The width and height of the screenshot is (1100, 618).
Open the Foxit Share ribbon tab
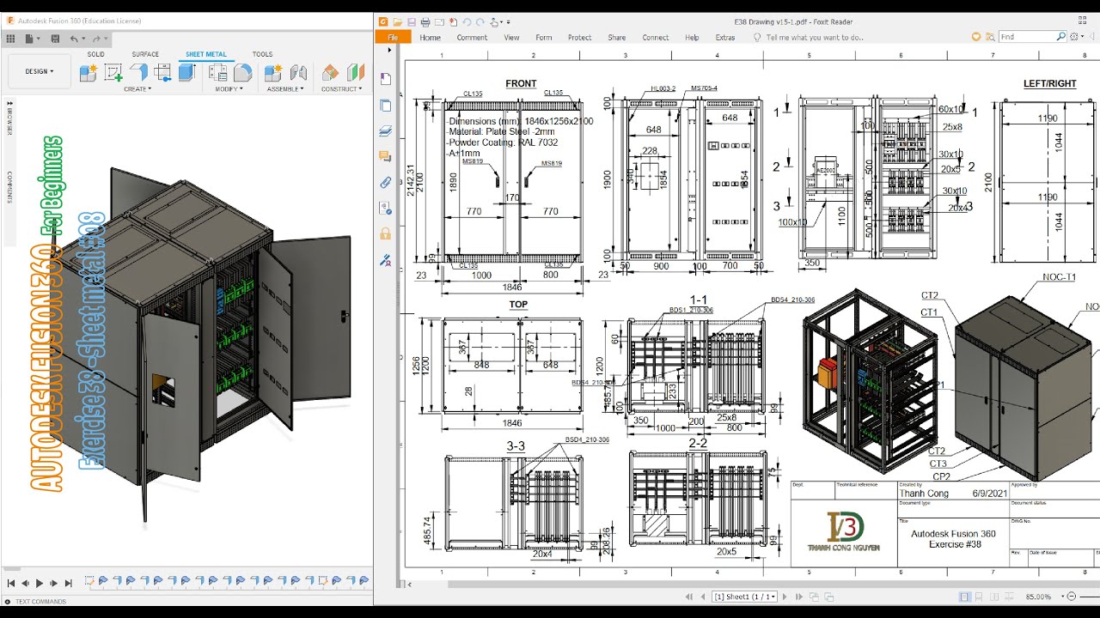tap(617, 37)
